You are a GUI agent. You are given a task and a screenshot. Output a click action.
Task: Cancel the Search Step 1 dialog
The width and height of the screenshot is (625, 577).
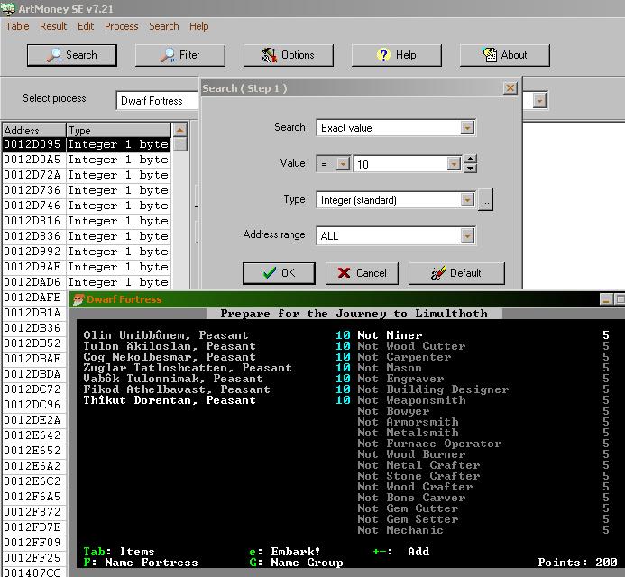coord(362,273)
